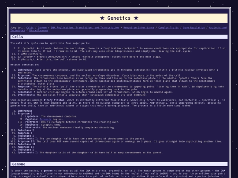Click the 'G1 (growth)' cell cycle item
238x178 pixels.
pos(26,48)
